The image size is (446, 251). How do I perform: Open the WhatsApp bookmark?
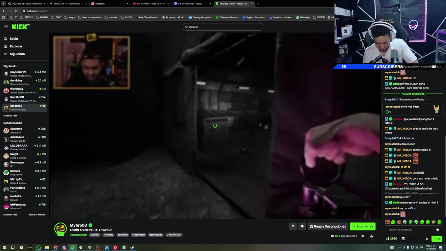(303, 17)
